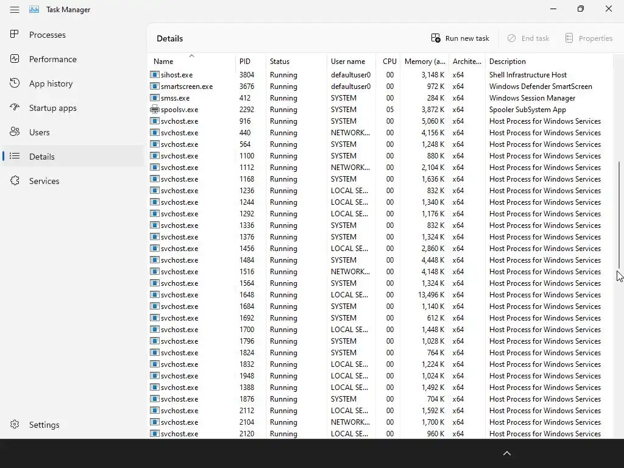Show hidden icons chevron in the taskbar

coord(506,453)
